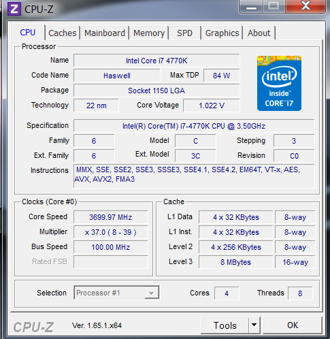Click the L1 Inst. size 4 x 32 KBytes
The width and height of the screenshot is (330, 339).
click(236, 232)
